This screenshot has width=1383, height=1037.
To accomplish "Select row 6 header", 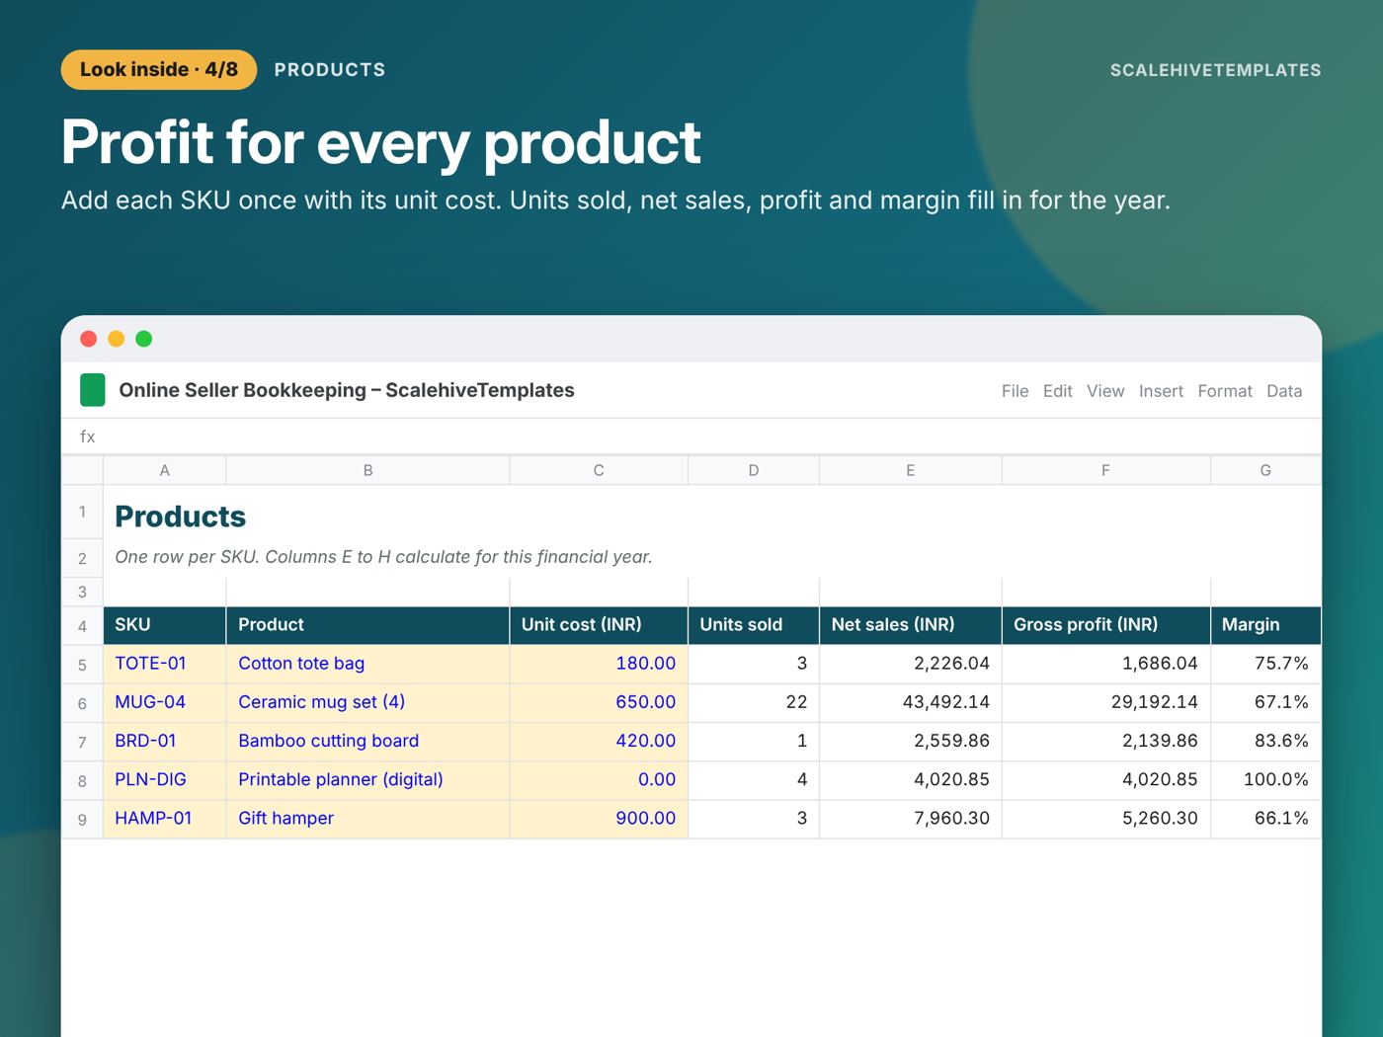I will point(82,703).
